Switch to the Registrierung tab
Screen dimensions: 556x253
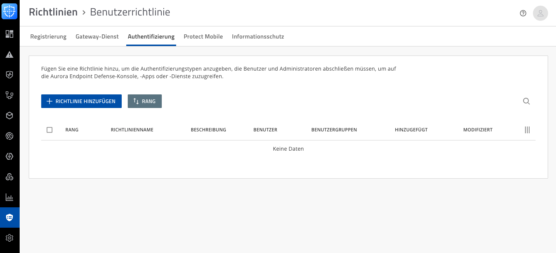point(48,37)
